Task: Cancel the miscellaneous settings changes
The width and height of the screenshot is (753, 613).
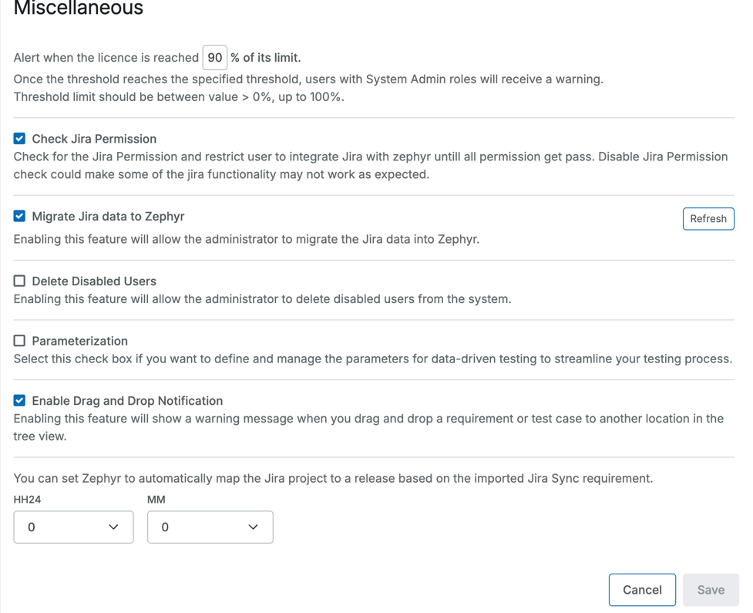Action: (x=641, y=590)
